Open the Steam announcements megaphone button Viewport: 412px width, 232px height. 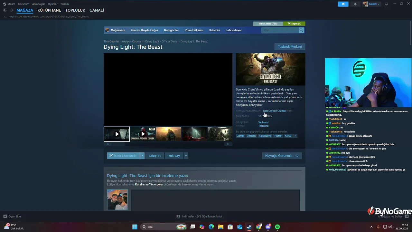pyautogui.click(x=343, y=4)
